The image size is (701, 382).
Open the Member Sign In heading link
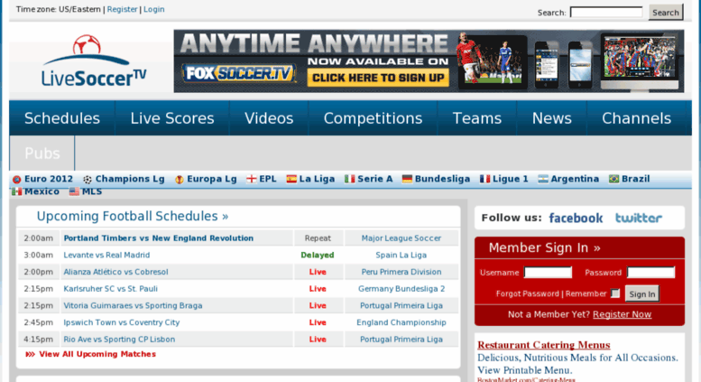pyautogui.click(x=545, y=247)
